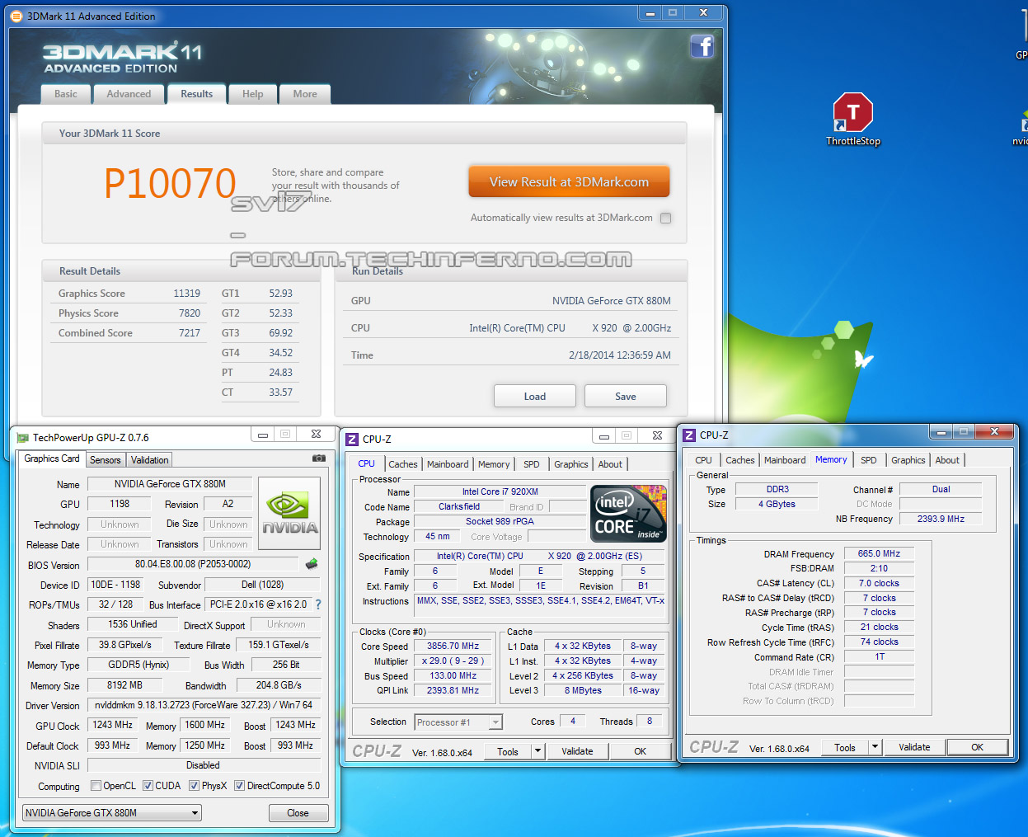Click the Facebook icon in 3DMark
The height and width of the screenshot is (837, 1028).
tap(702, 46)
